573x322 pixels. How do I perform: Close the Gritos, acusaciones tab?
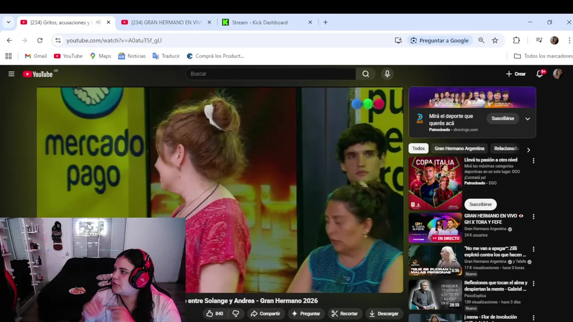coord(108,22)
